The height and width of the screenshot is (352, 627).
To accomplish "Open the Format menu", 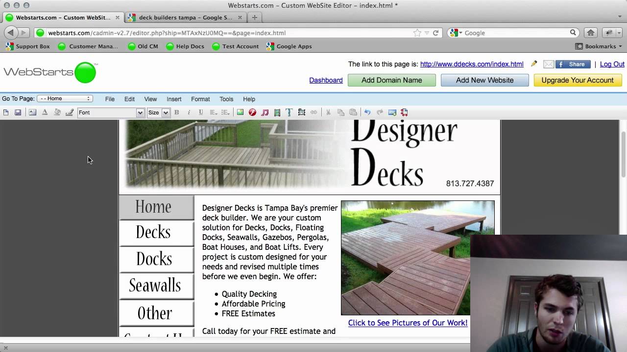I will [x=200, y=99].
